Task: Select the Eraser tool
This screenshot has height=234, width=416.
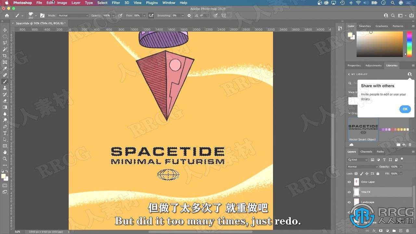Action: [x=5, y=101]
